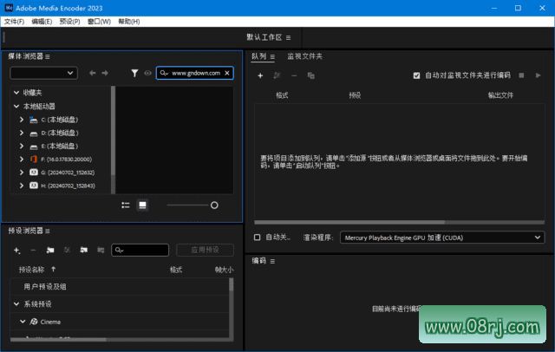This screenshot has width=555, height=352.
Task: Clear the www.gndown.com search with X
Action: (x=227, y=73)
